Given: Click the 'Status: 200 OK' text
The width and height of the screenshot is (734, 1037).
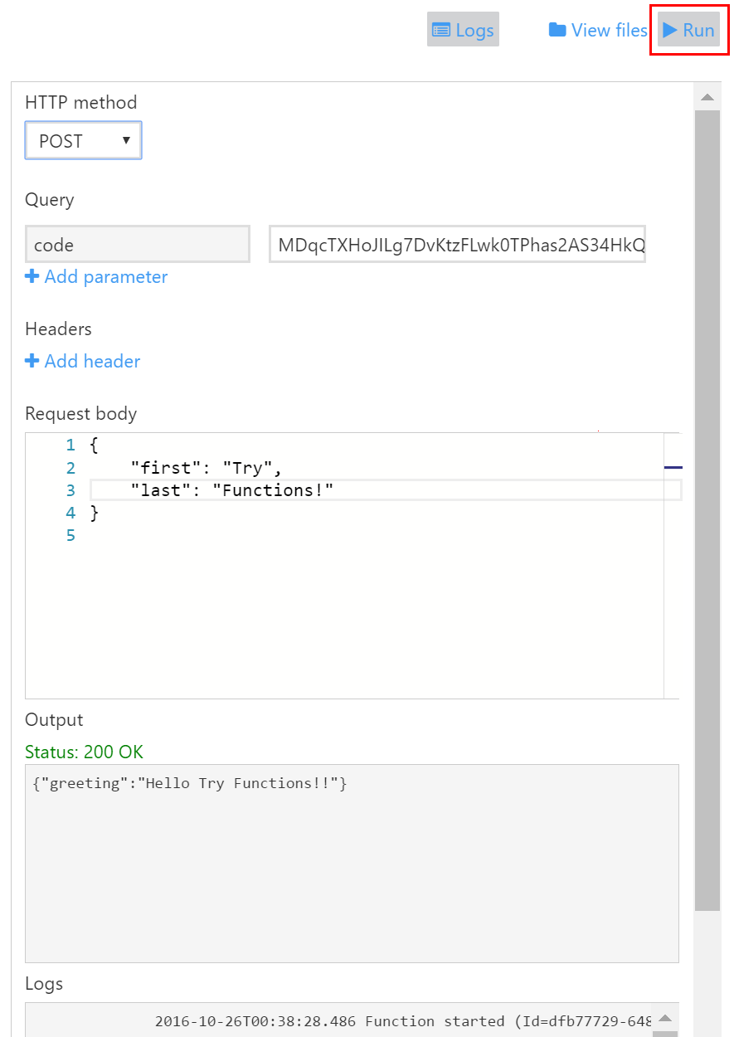Looking at the screenshot, I should click(84, 752).
